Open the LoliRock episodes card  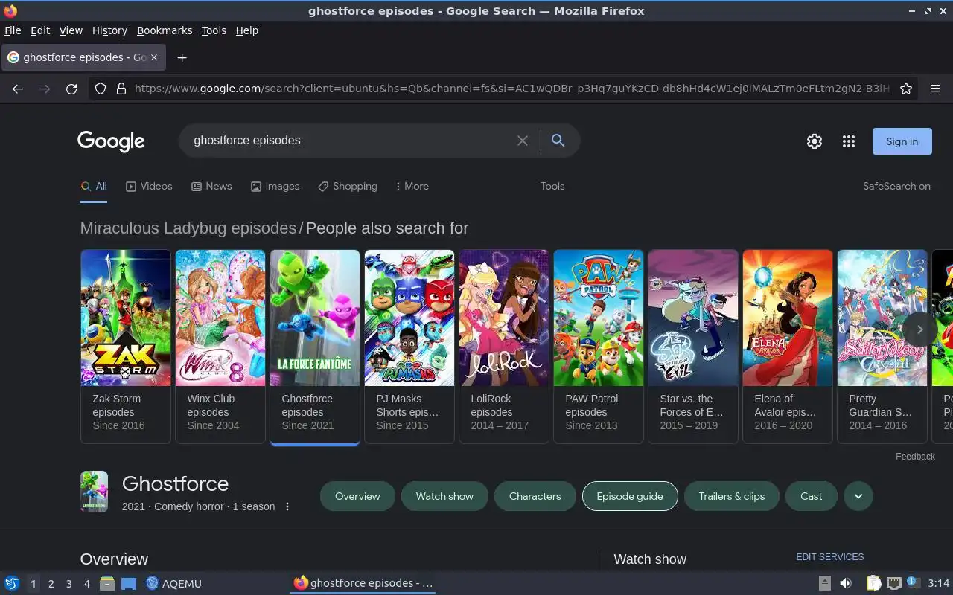[x=504, y=347]
